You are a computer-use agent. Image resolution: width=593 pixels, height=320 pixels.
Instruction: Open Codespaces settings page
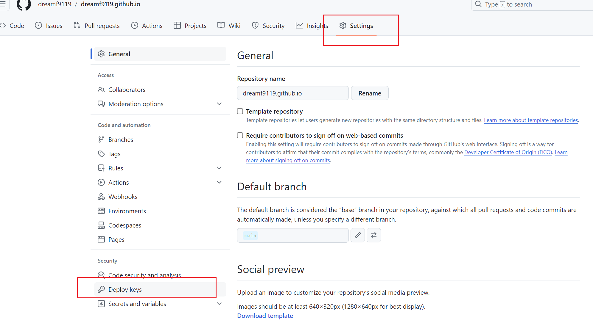pos(160,225)
